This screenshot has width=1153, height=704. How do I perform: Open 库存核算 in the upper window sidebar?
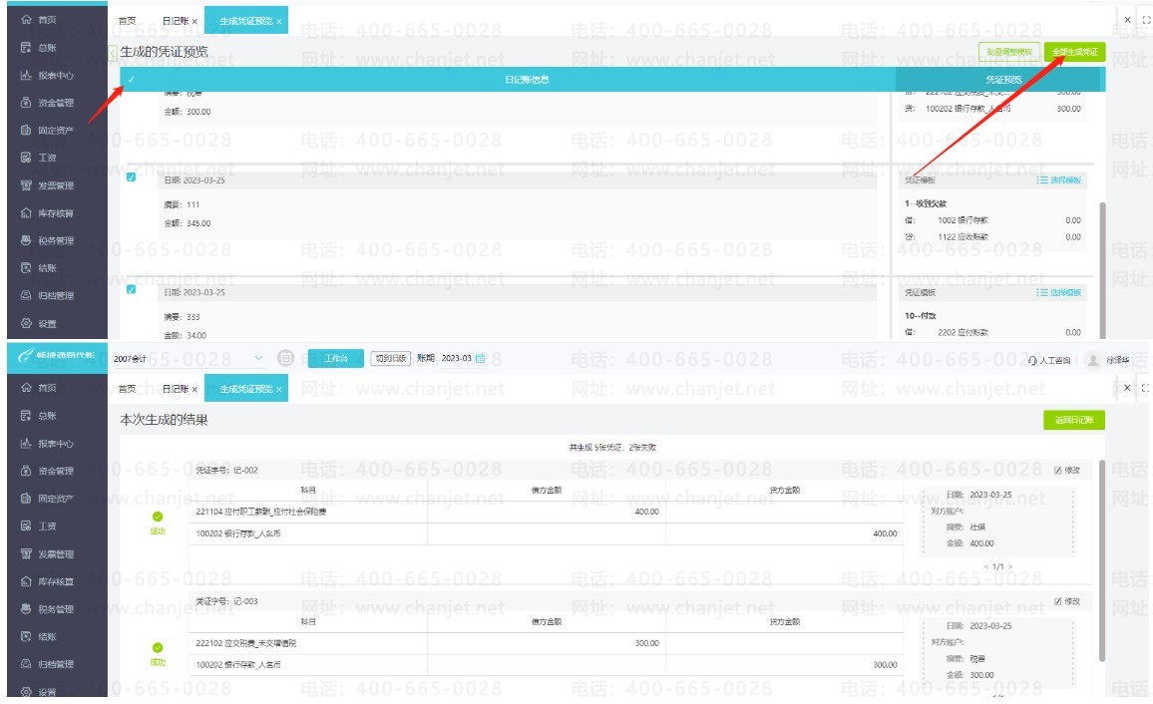click(x=47, y=213)
